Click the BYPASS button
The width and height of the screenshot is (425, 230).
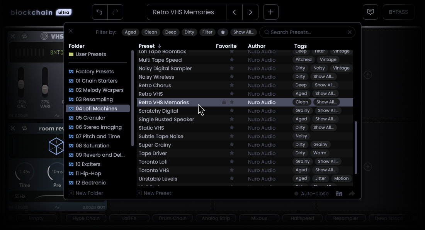point(398,12)
